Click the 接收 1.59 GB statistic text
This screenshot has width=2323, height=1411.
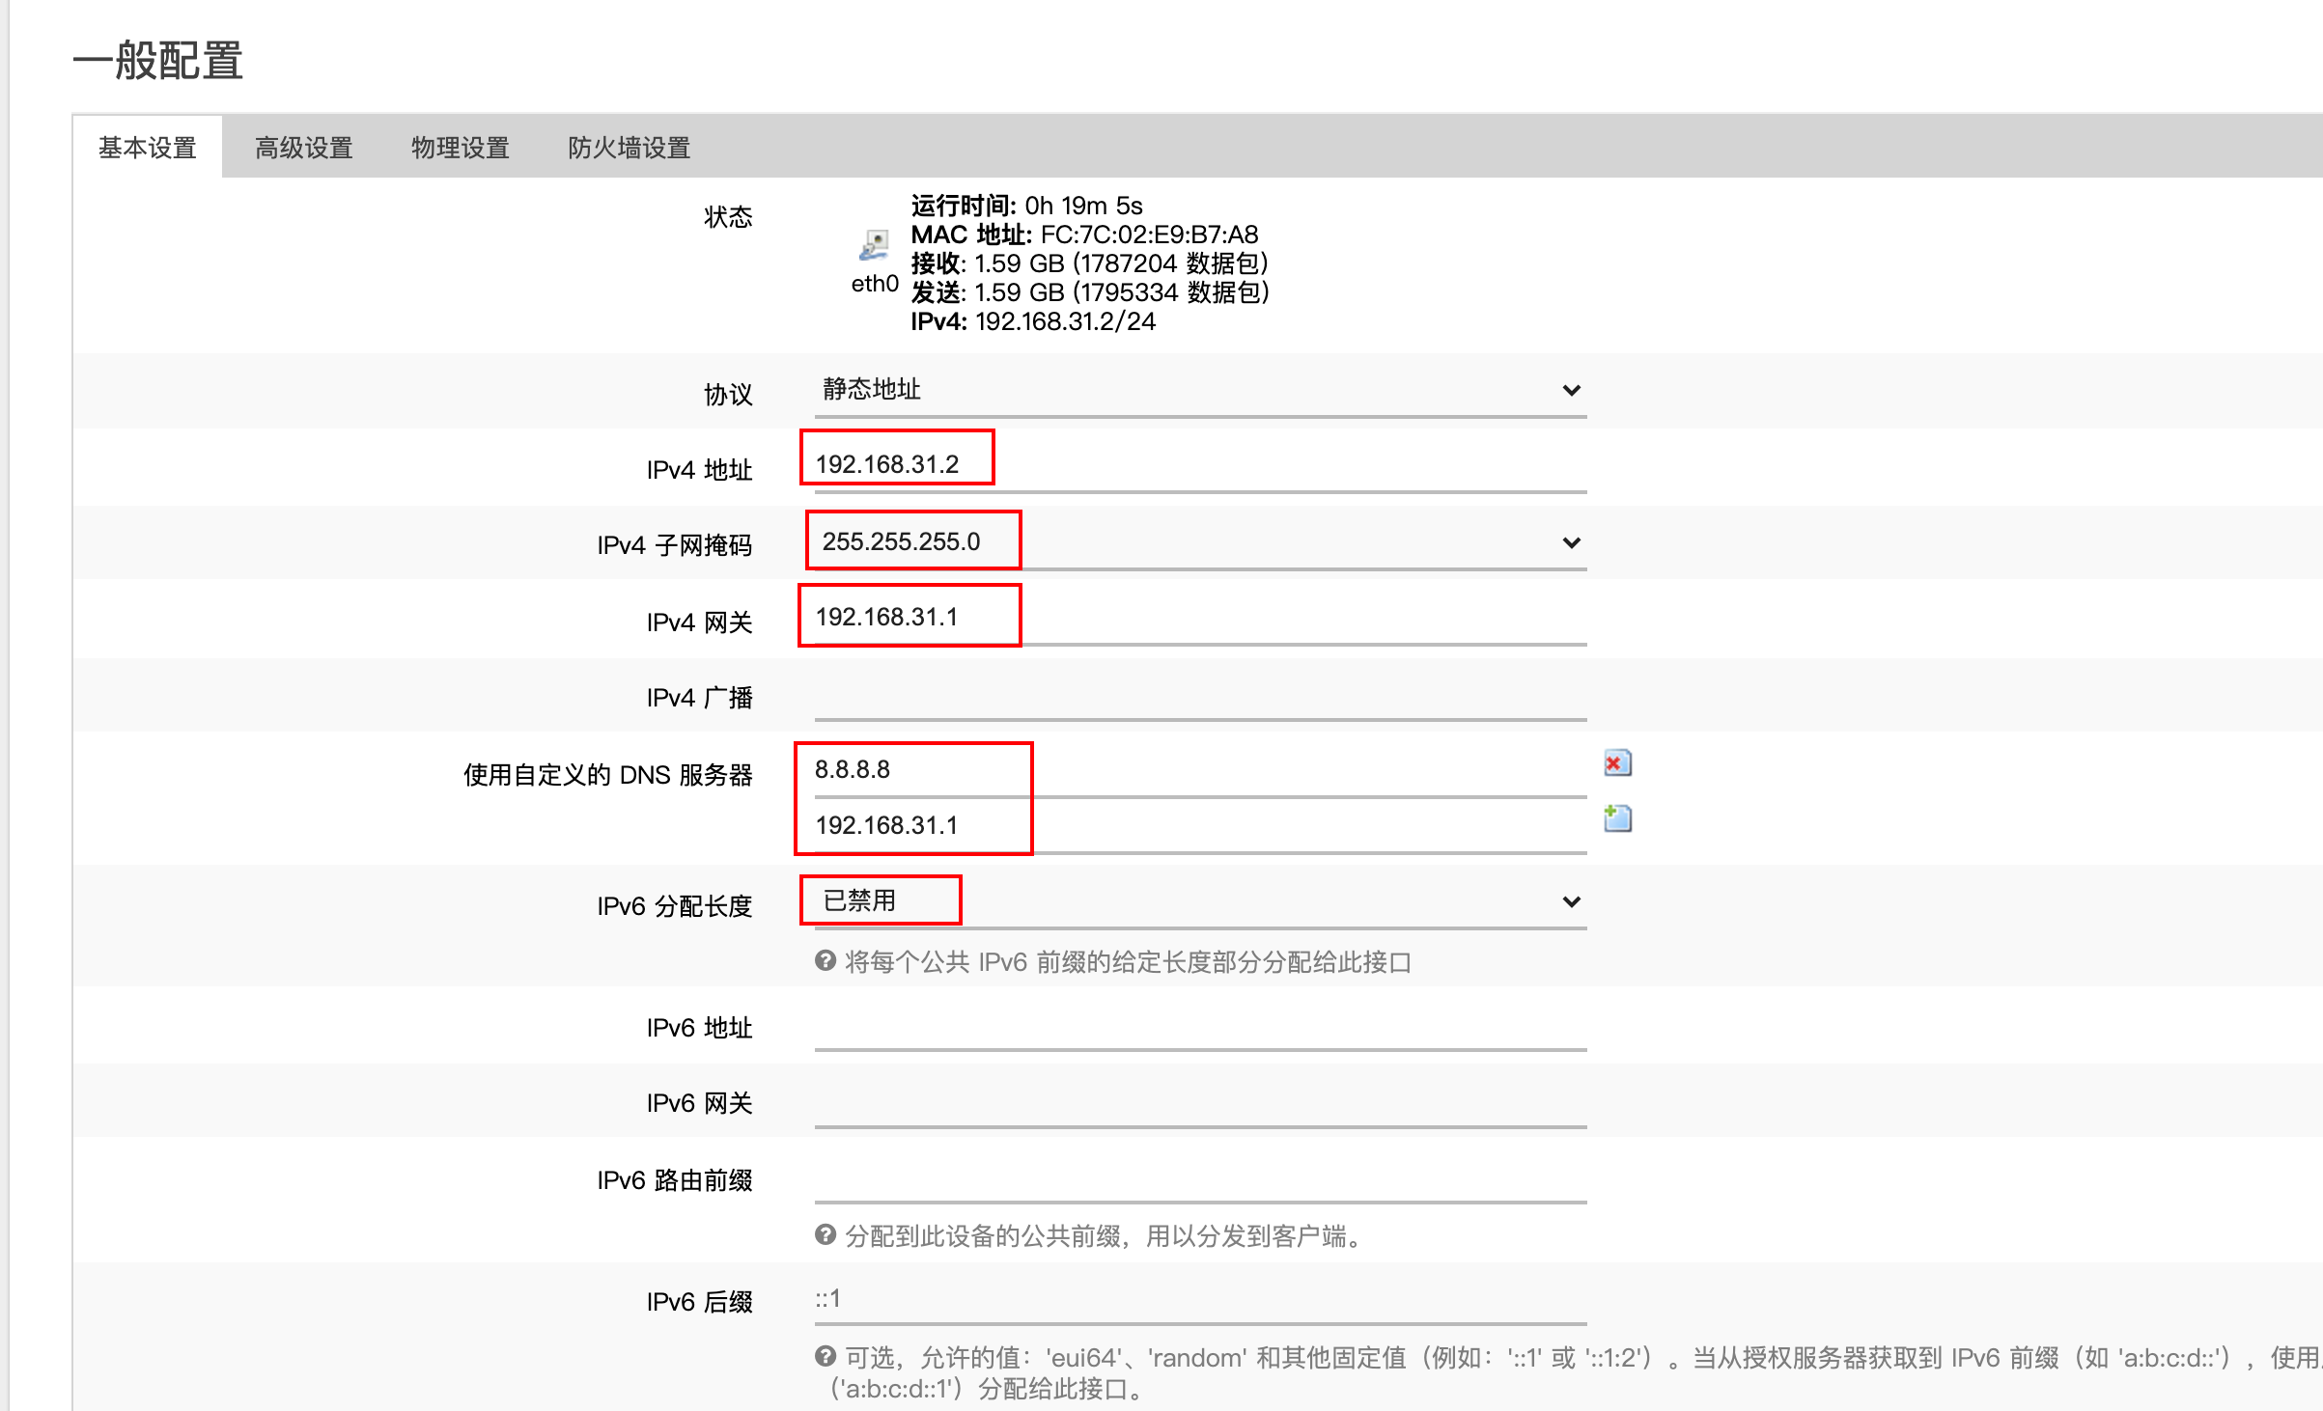(x=1089, y=263)
